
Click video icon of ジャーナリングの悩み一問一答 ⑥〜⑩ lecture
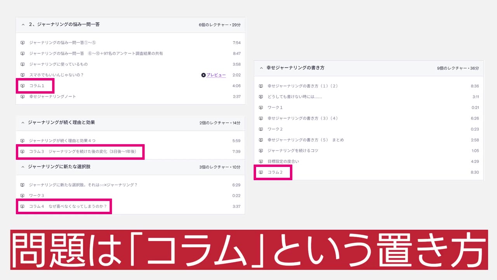(23, 54)
